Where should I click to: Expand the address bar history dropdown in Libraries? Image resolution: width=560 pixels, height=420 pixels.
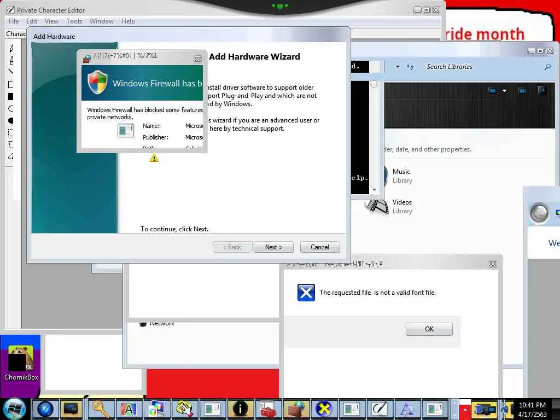398,67
